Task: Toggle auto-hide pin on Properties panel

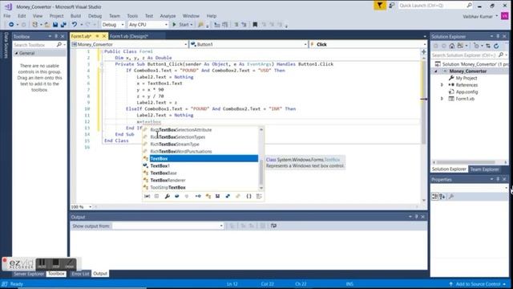Action: coord(498,179)
